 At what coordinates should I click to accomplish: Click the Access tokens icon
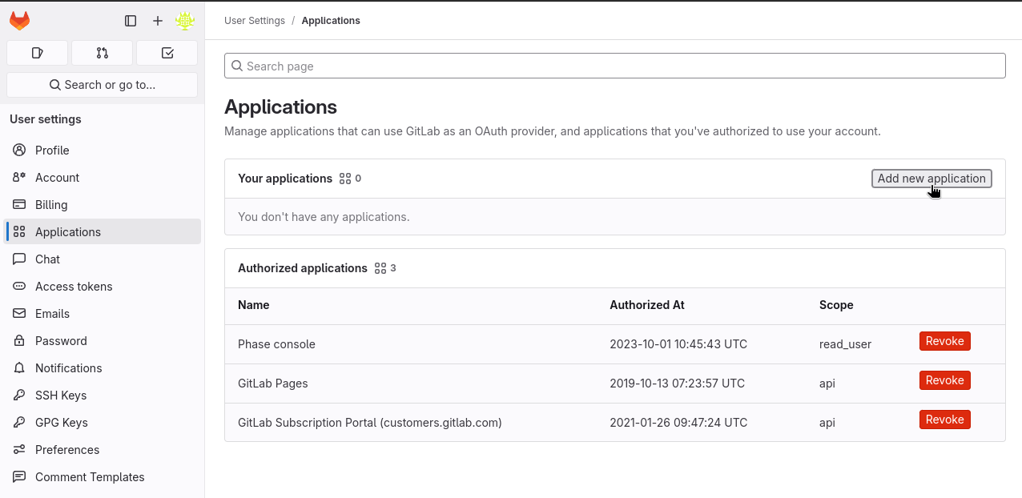coord(19,287)
